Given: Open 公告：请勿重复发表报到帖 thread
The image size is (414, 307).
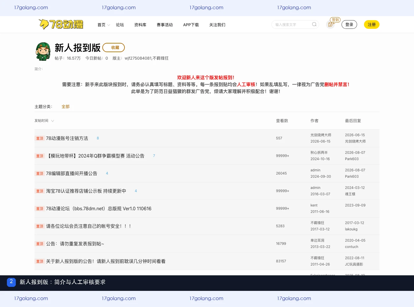Looking at the screenshot, I should [75, 244].
